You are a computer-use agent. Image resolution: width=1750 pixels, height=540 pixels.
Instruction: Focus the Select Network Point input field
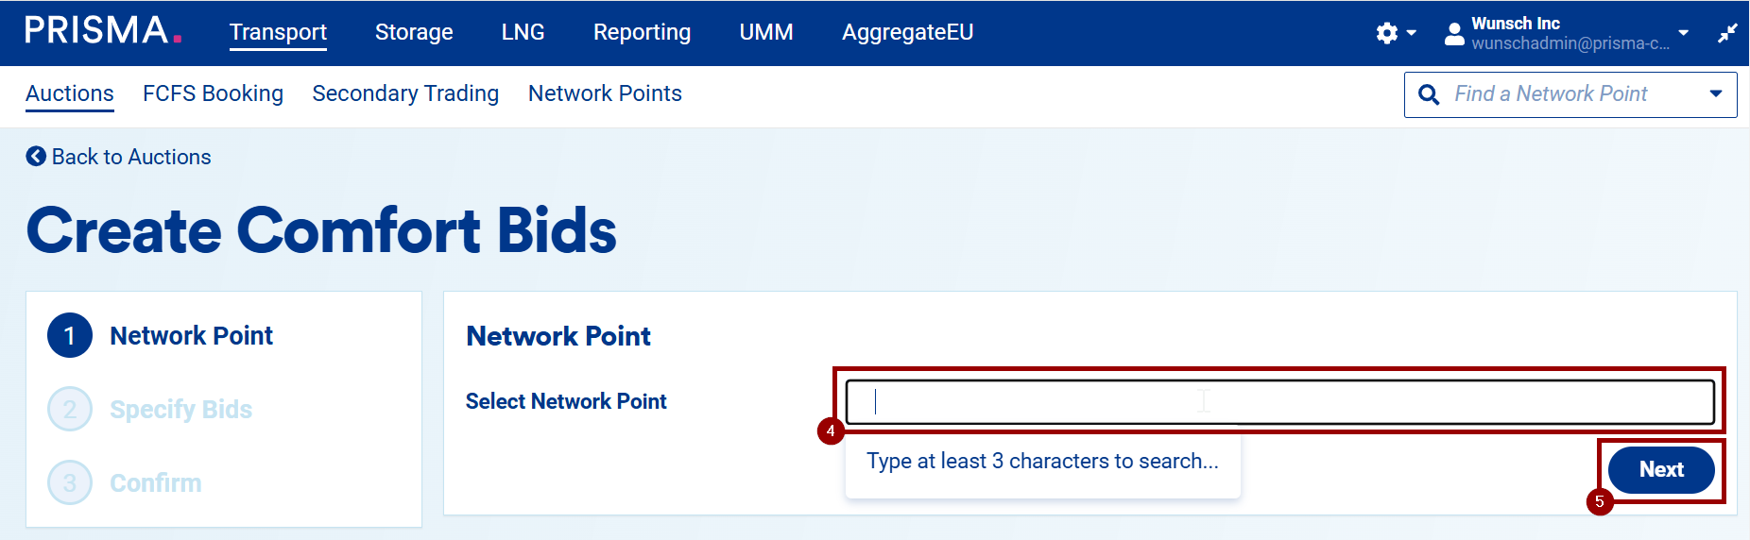pos(1279,402)
